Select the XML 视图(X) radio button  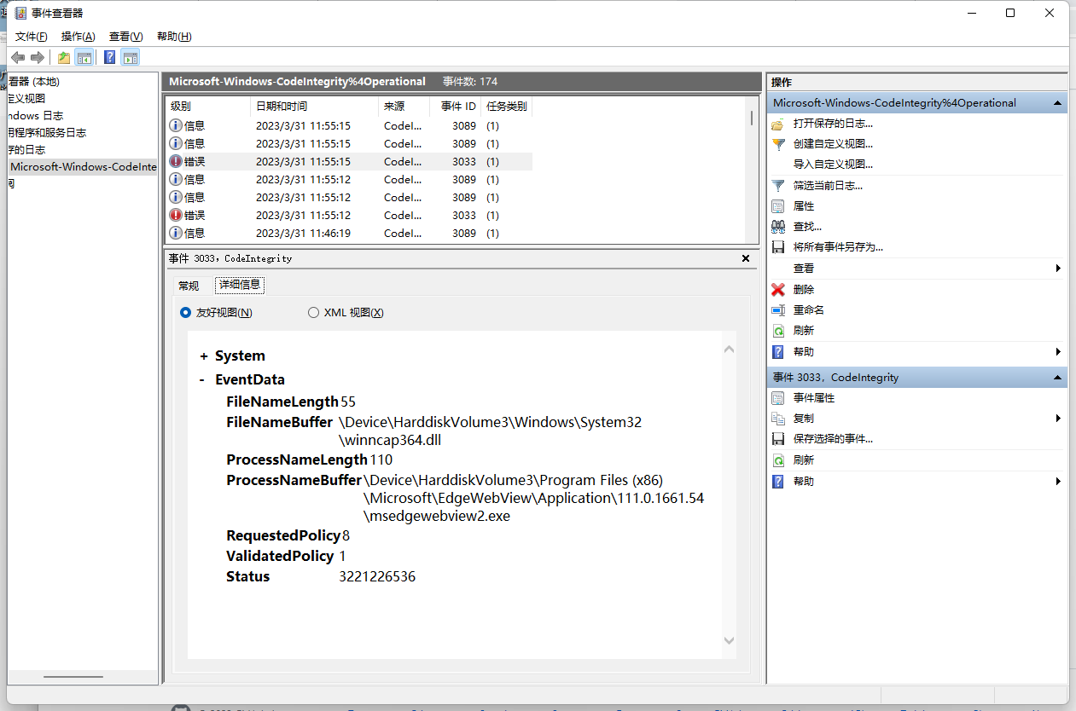pyautogui.click(x=313, y=313)
